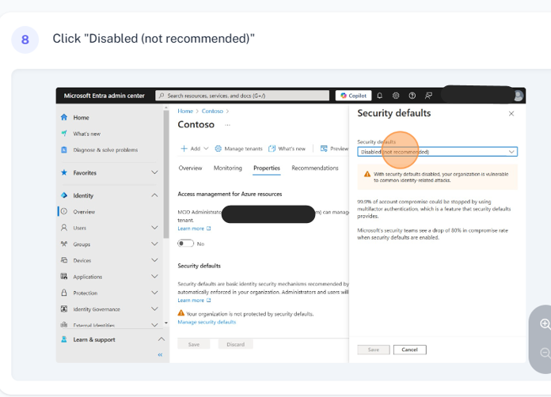
Task: Click the Protection lock icon
Action: pos(64,293)
